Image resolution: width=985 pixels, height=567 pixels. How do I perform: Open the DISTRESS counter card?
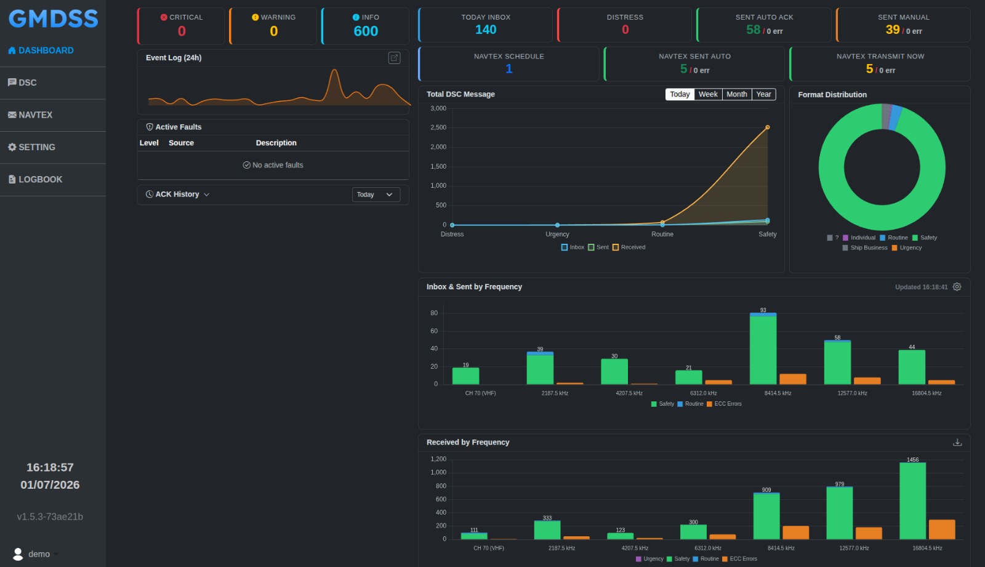click(x=625, y=25)
